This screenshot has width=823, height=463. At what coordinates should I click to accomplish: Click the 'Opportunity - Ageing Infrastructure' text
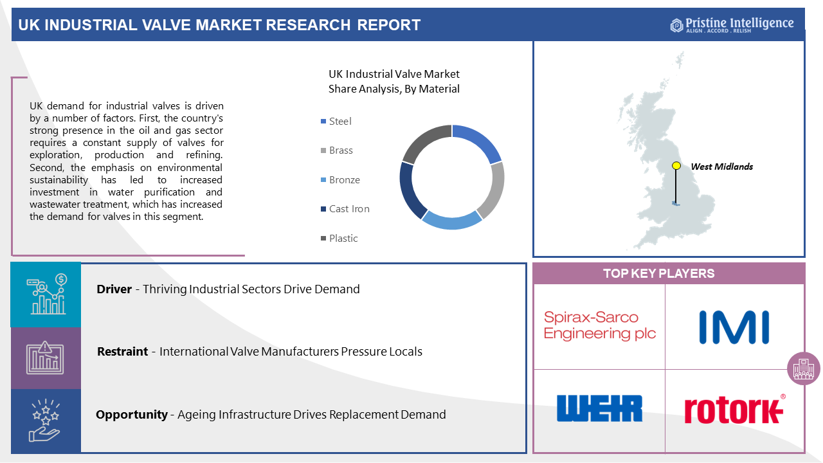point(271,415)
